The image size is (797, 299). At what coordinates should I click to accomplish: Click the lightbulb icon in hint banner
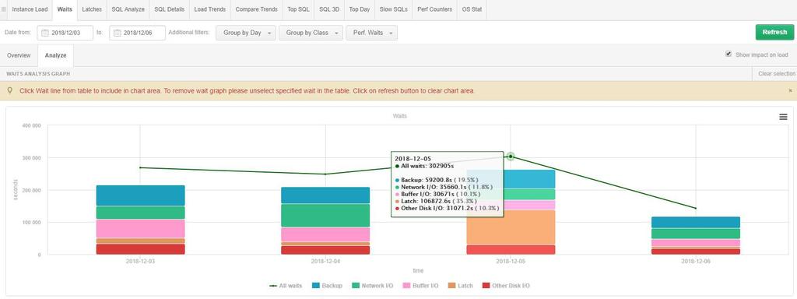tap(10, 90)
